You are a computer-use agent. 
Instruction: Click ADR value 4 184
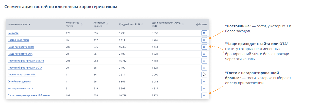click(155, 61)
